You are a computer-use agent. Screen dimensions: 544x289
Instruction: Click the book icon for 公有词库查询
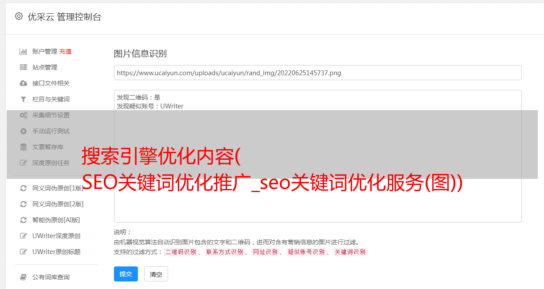(x=23, y=277)
